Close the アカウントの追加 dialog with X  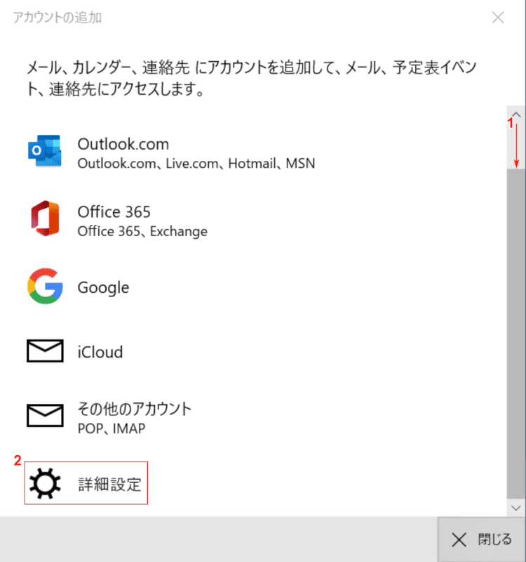498,17
